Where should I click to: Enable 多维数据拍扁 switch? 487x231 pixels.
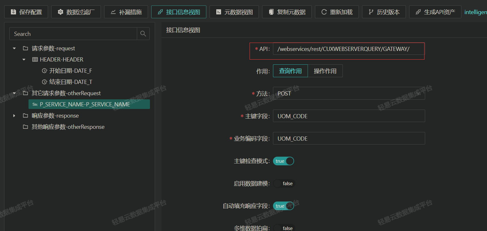(284, 228)
